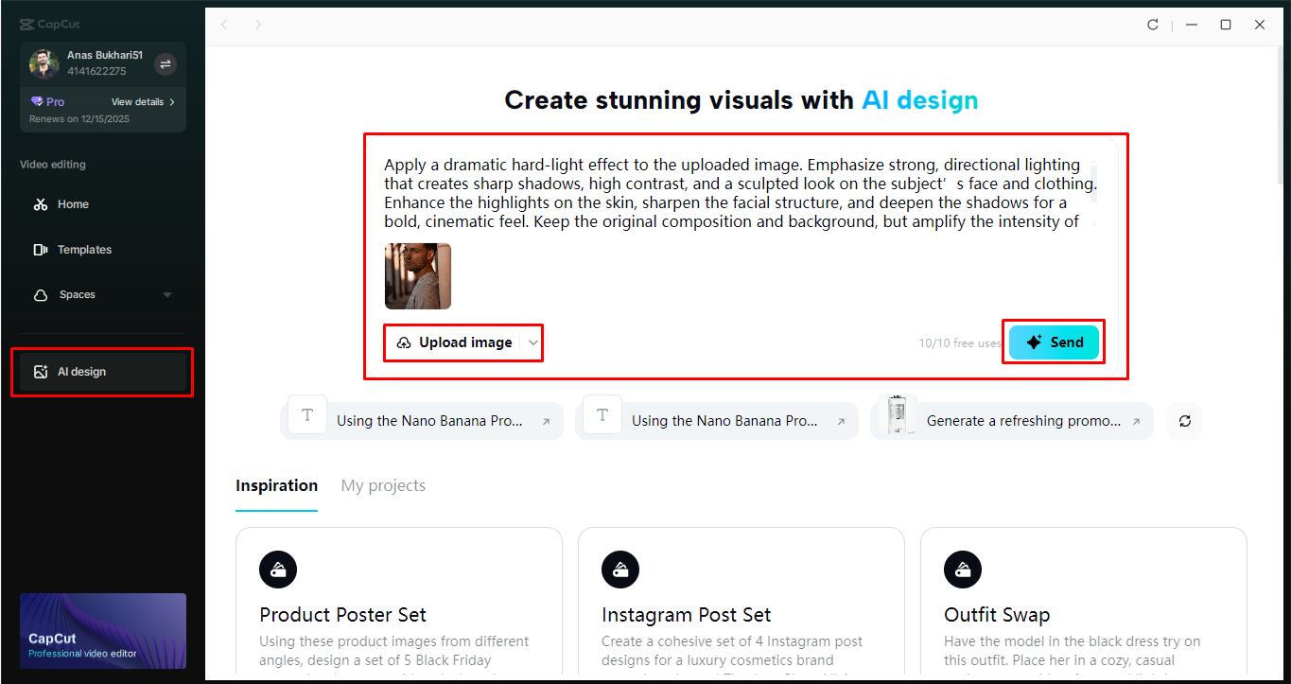Viewport: 1291px width, 684px height.
Task: Shuffle suggestions with the refresh icon
Action: click(1183, 420)
